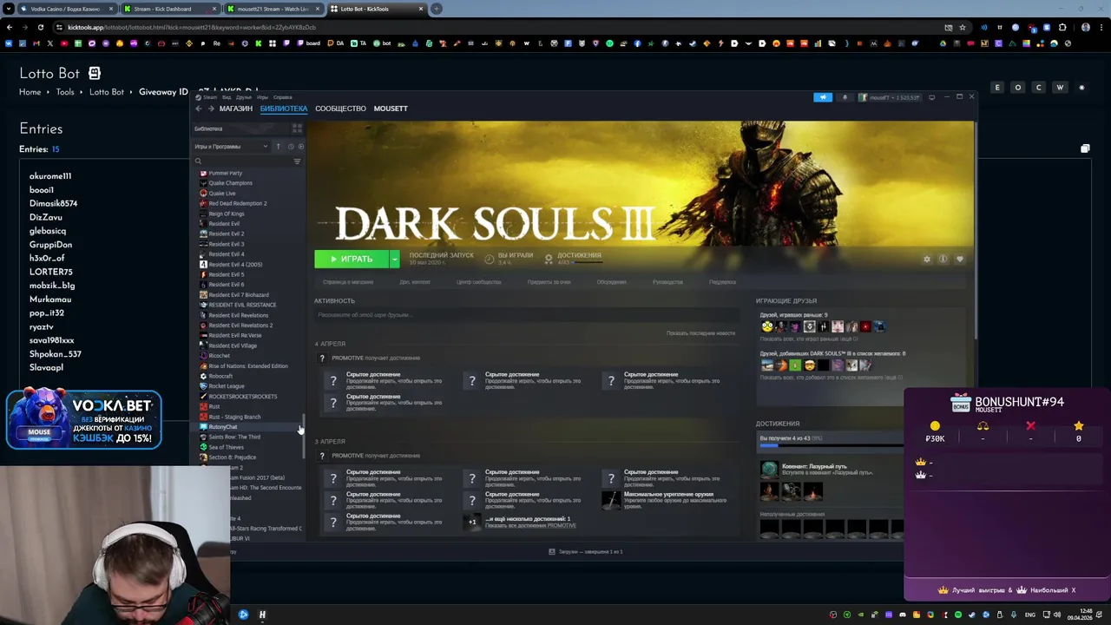Click the activity post text field
Image resolution: width=1111 pixels, height=625 pixels.
(x=525, y=315)
